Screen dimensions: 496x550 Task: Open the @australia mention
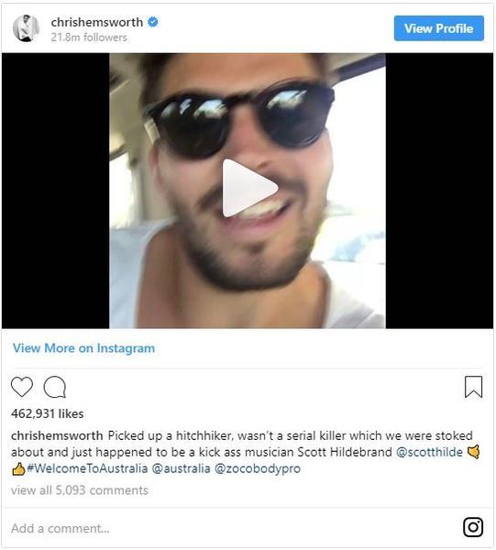click(x=181, y=468)
